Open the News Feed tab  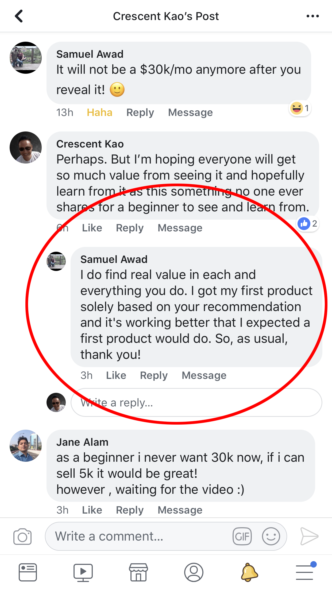[x=28, y=572]
